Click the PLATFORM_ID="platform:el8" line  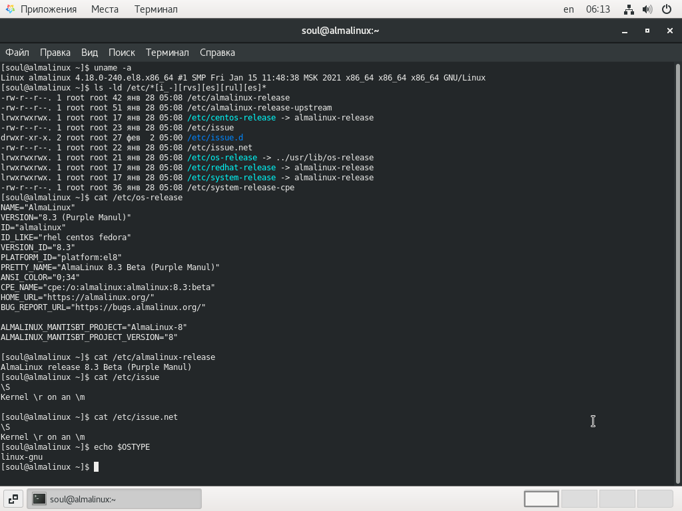click(x=61, y=257)
